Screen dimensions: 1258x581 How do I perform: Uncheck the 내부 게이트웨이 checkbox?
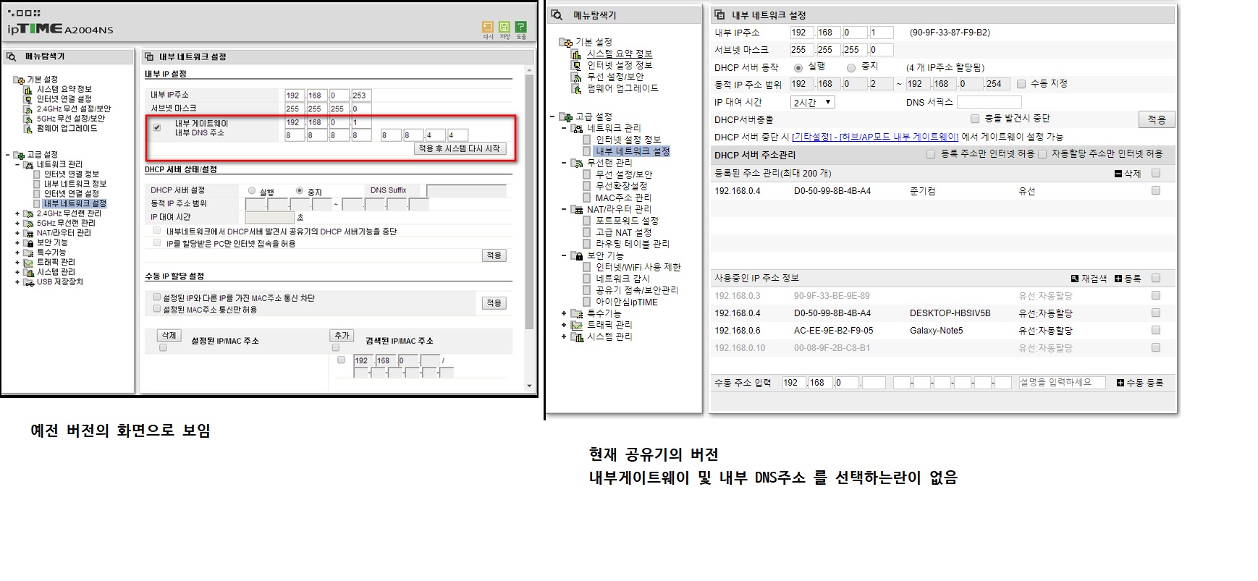click(x=157, y=128)
